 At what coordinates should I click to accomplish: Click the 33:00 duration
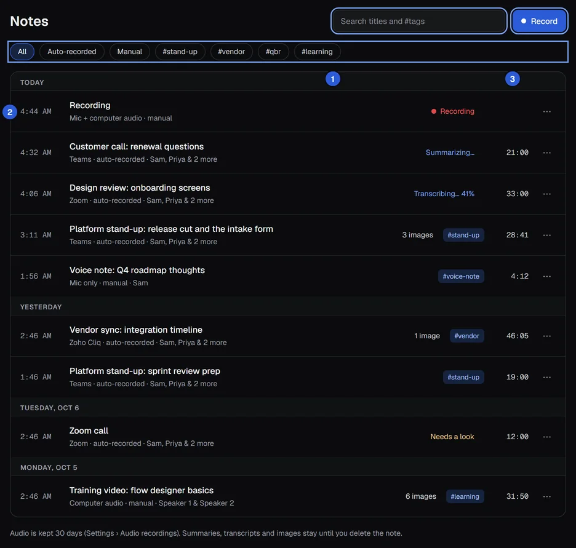click(517, 194)
